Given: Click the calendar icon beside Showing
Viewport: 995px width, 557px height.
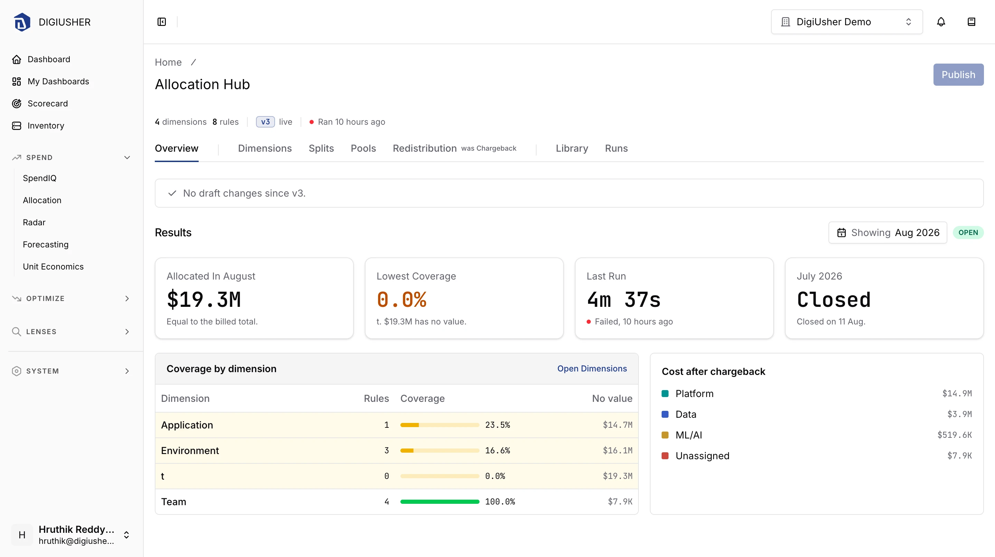Looking at the screenshot, I should (842, 233).
